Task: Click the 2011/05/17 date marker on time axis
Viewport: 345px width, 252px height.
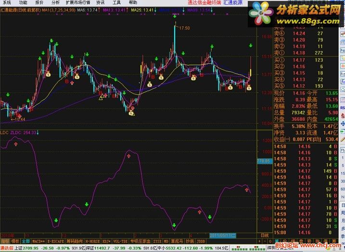Action: click(222, 236)
